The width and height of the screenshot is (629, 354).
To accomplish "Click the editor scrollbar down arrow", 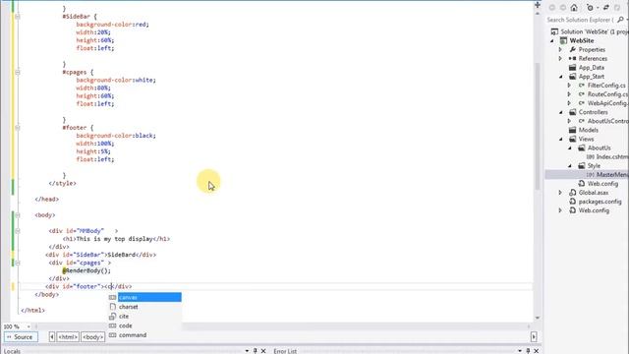I will click(x=538, y=318).
